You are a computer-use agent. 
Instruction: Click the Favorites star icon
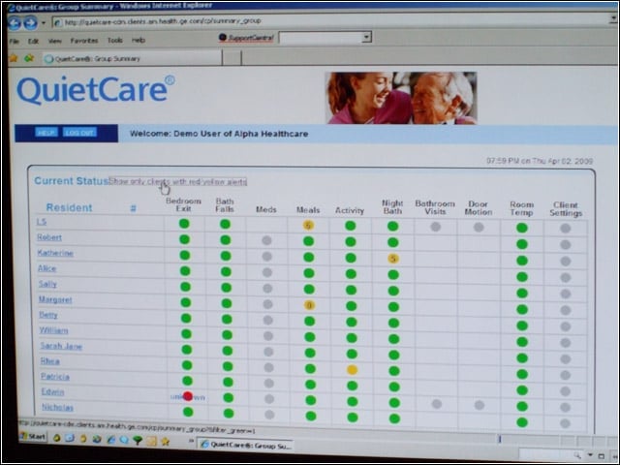click(14, 58)
